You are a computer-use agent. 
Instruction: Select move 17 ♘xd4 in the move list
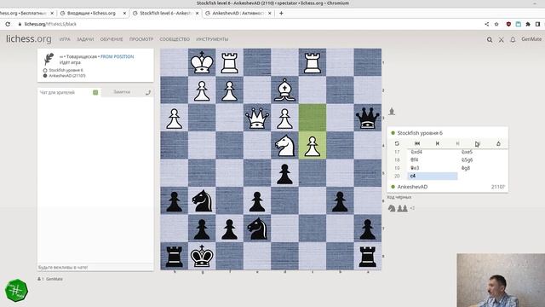pyautogui.click(x=433, y=152)
